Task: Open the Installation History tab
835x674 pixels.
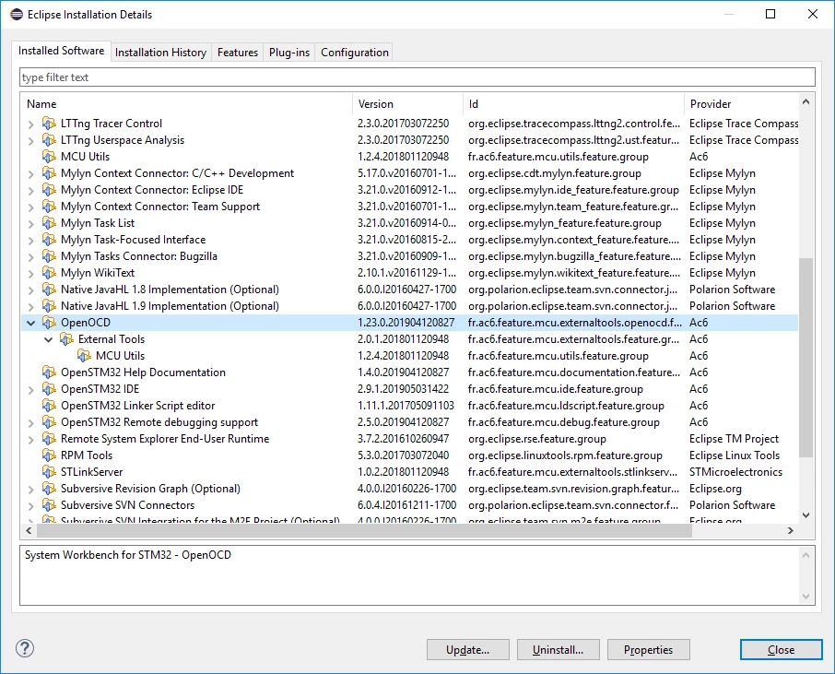Action: [x=160, y=53]
